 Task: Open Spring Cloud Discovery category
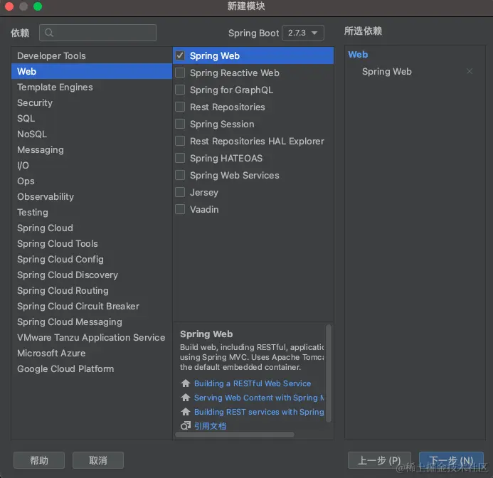(92, 275)
